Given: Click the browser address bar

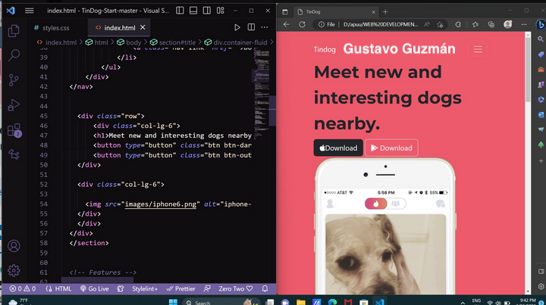Looking at the screenshot, I should [x=380, y=25].
